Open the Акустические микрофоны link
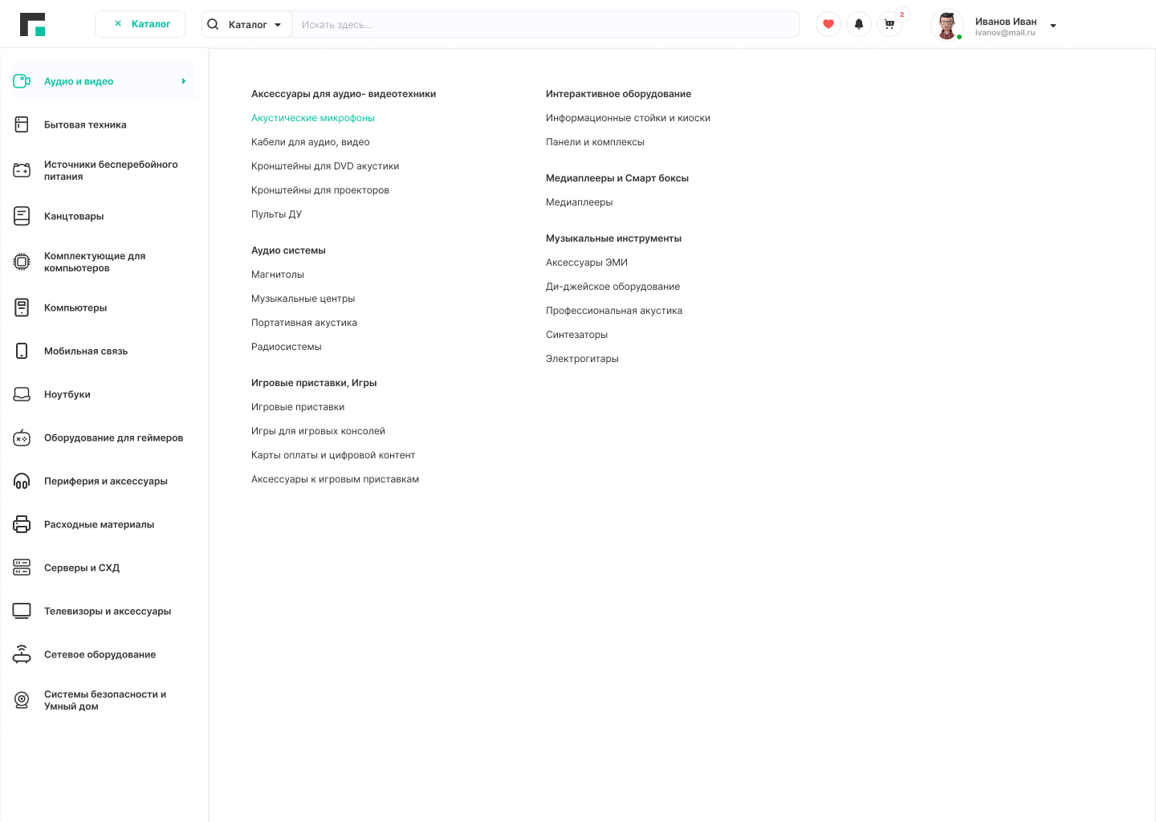Screen dimensions: 1156x822 312,117
